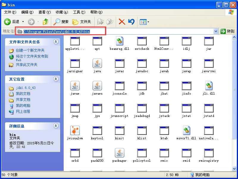Select the packager file icon

click(120, 153)
